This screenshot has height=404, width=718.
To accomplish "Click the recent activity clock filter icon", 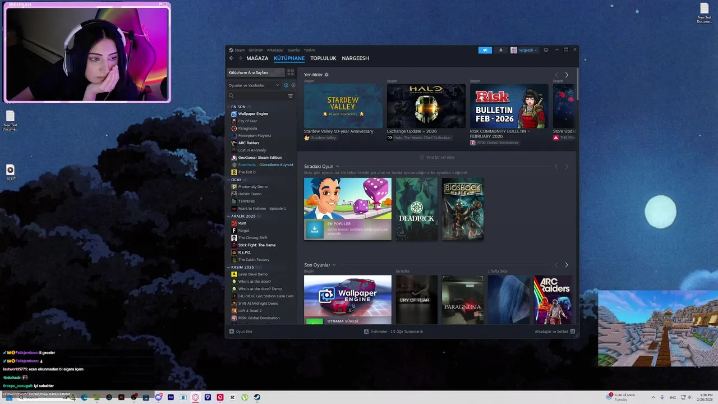I will [x=286, y=85].
